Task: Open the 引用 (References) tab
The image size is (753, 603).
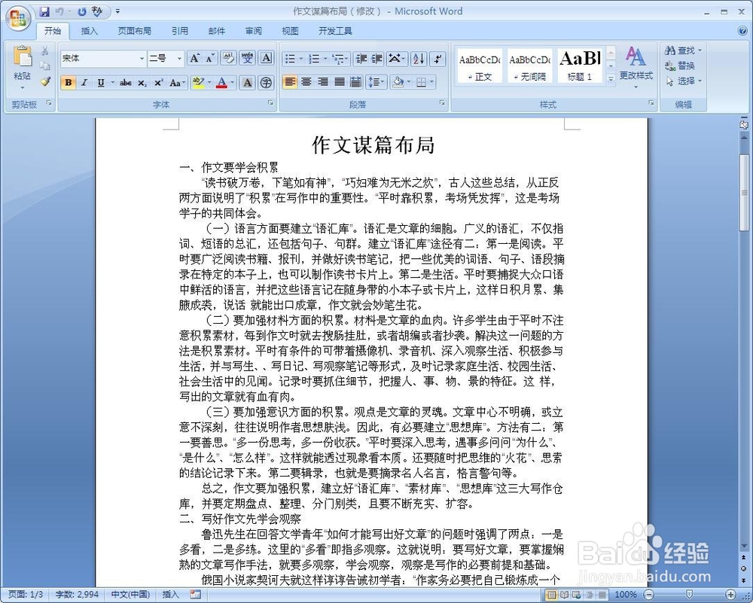Action: [x=180, y=31]
